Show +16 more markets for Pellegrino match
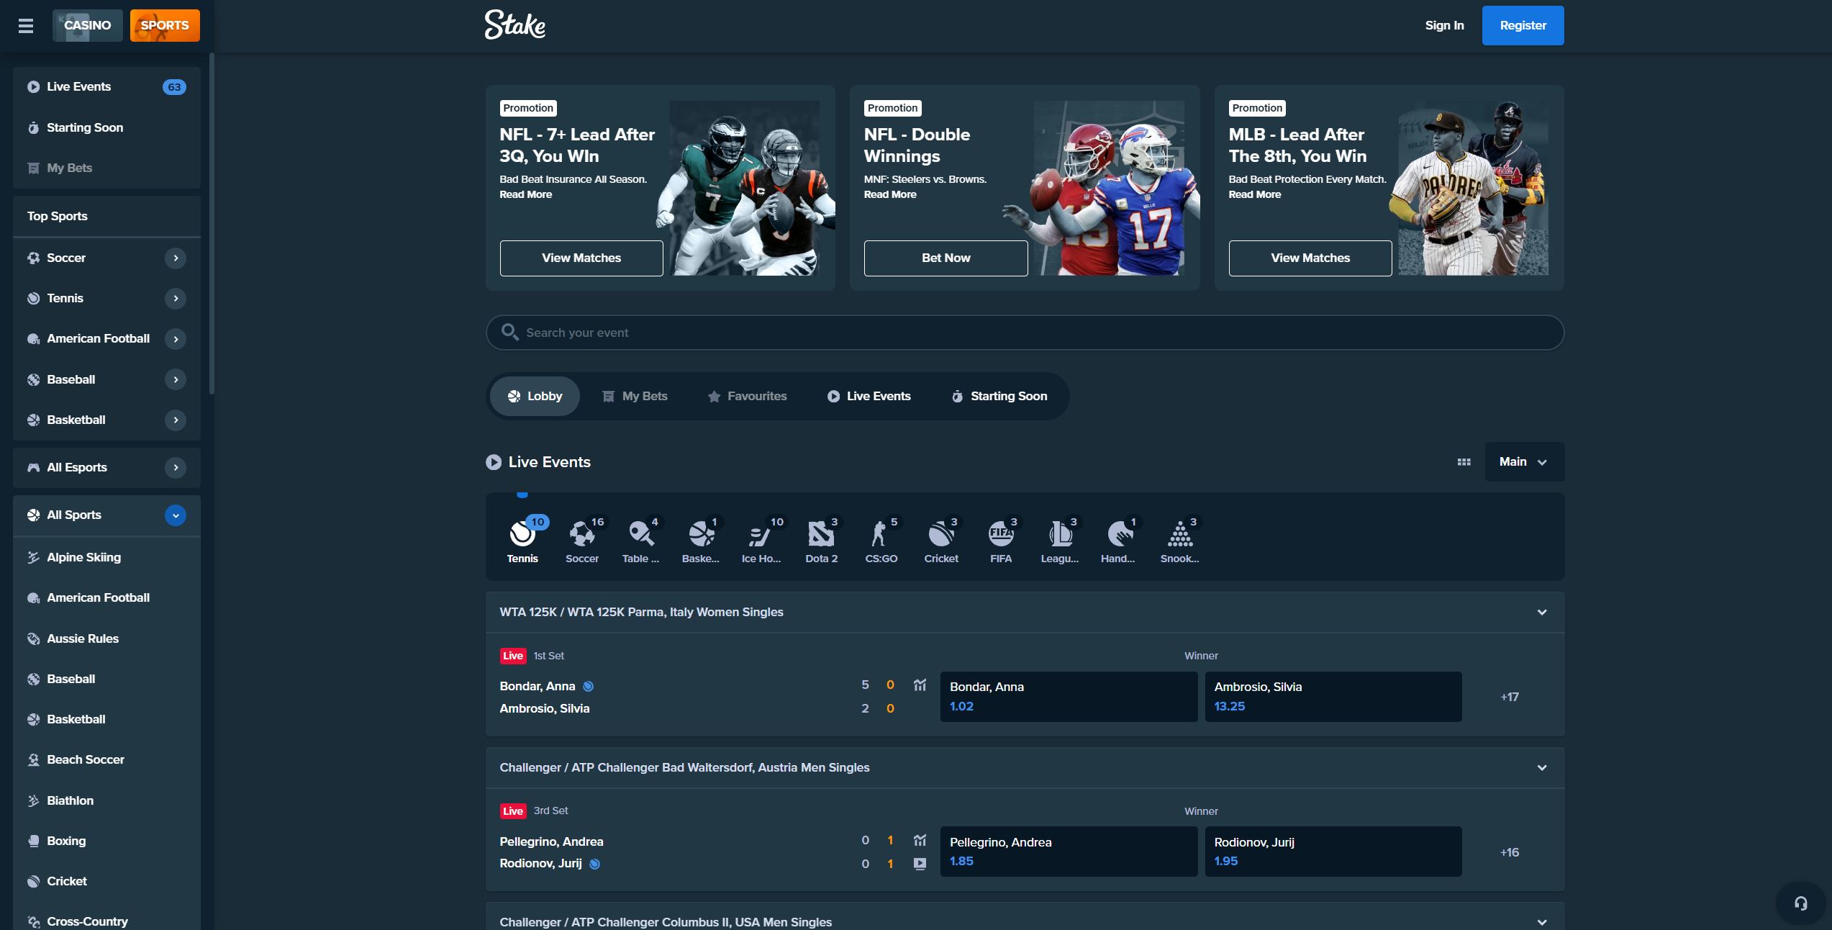 (x=1510, y=852)
